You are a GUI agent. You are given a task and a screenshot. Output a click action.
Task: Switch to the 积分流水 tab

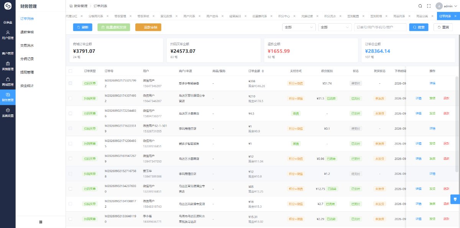(x=330, y=16)
